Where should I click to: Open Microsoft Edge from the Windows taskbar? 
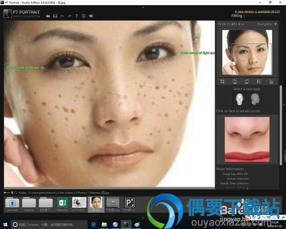pos(93,224)
